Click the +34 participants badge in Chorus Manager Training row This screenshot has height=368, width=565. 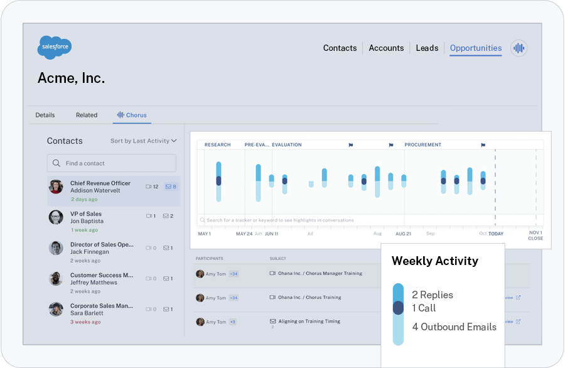click(x=234, y=274)
